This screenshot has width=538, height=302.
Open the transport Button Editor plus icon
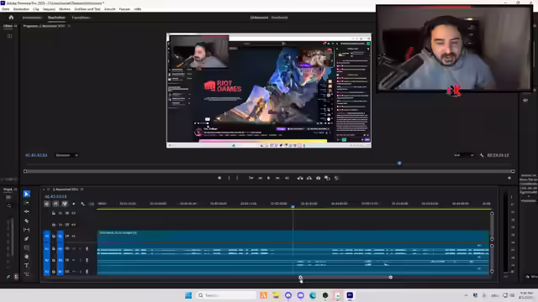[509, 178]
